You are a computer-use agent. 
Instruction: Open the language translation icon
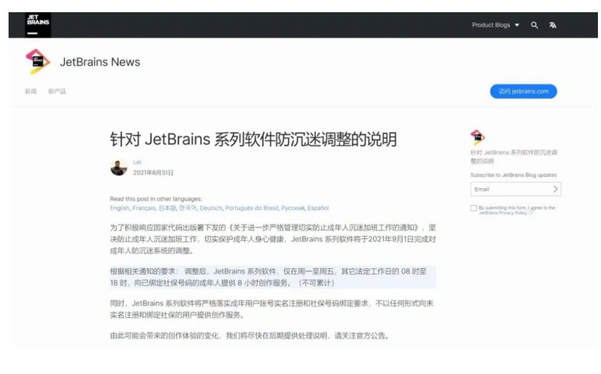[x=553, y=25]
